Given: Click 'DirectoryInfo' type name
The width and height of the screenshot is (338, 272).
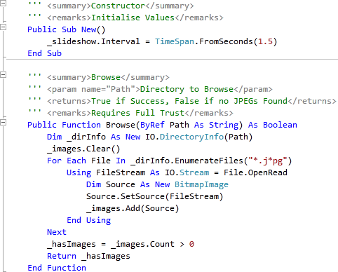Looking at the screenshot, I should pyautogui.click(x=191, y=137).
